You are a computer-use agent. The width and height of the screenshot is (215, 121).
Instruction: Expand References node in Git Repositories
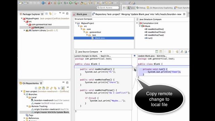(25, 118)
